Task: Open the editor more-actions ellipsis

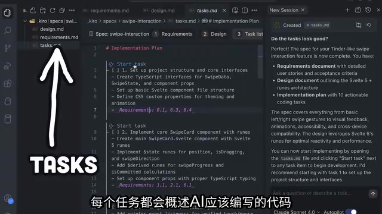Action: click(254, 11)
